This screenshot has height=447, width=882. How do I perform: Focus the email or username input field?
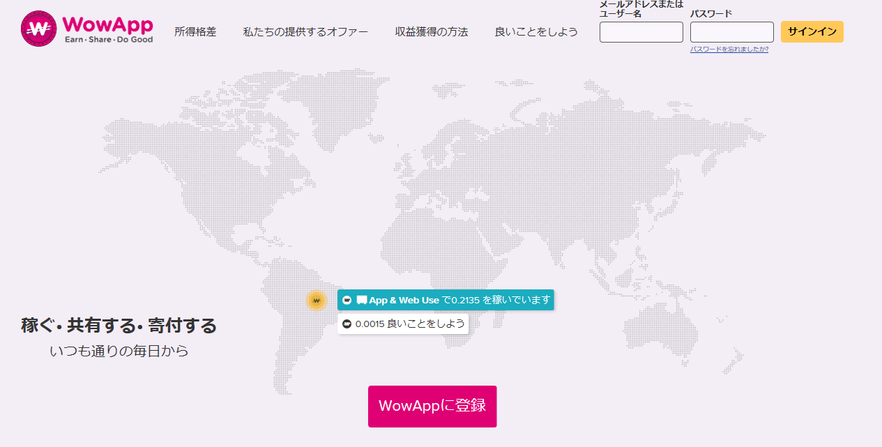click(641, 32)
